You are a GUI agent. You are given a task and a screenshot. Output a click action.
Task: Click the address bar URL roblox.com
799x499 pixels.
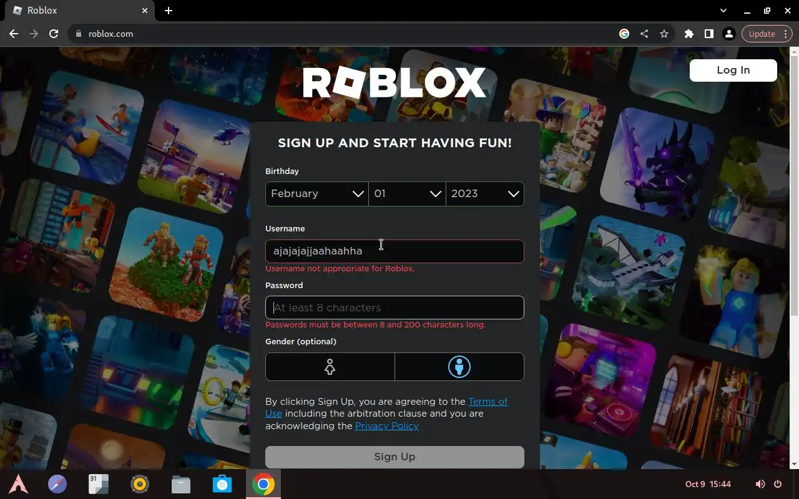click(110, 34)
